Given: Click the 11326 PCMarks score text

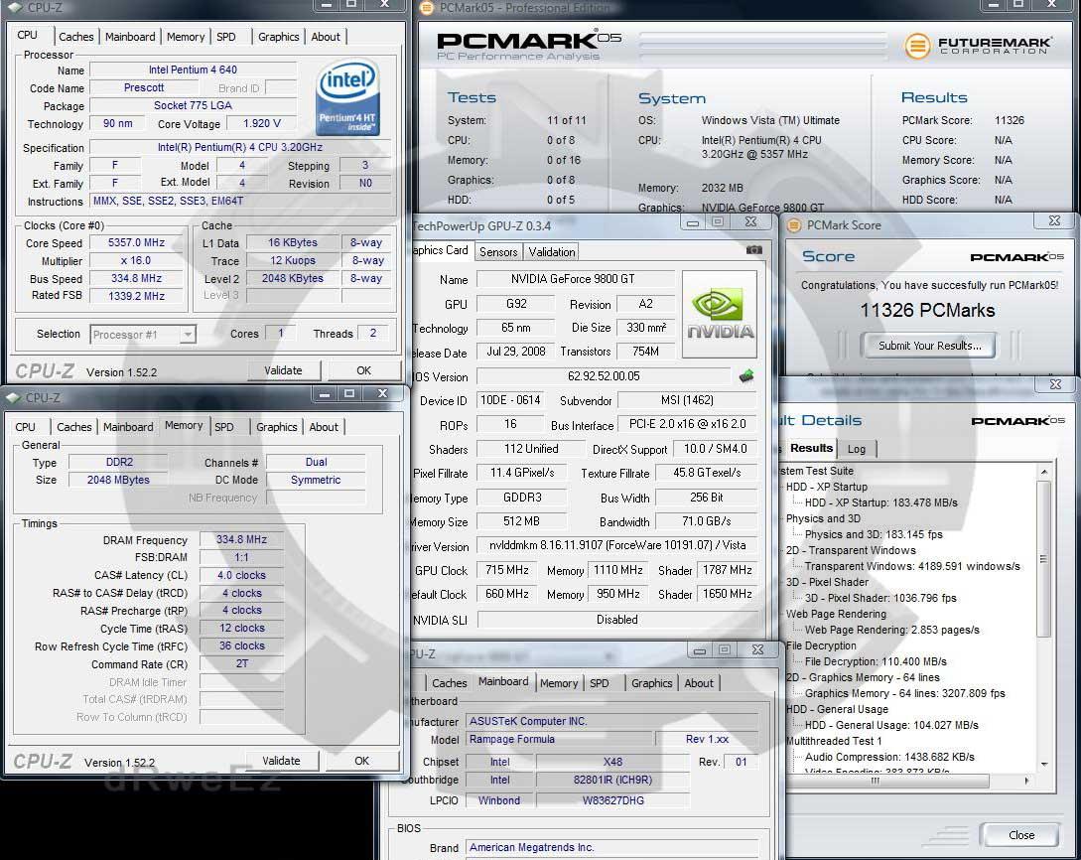Looking at the screenshot, I should 927,311.
